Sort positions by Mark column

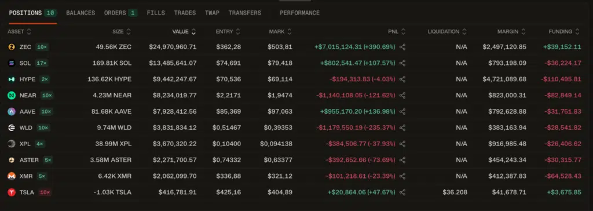pos(280,32)
